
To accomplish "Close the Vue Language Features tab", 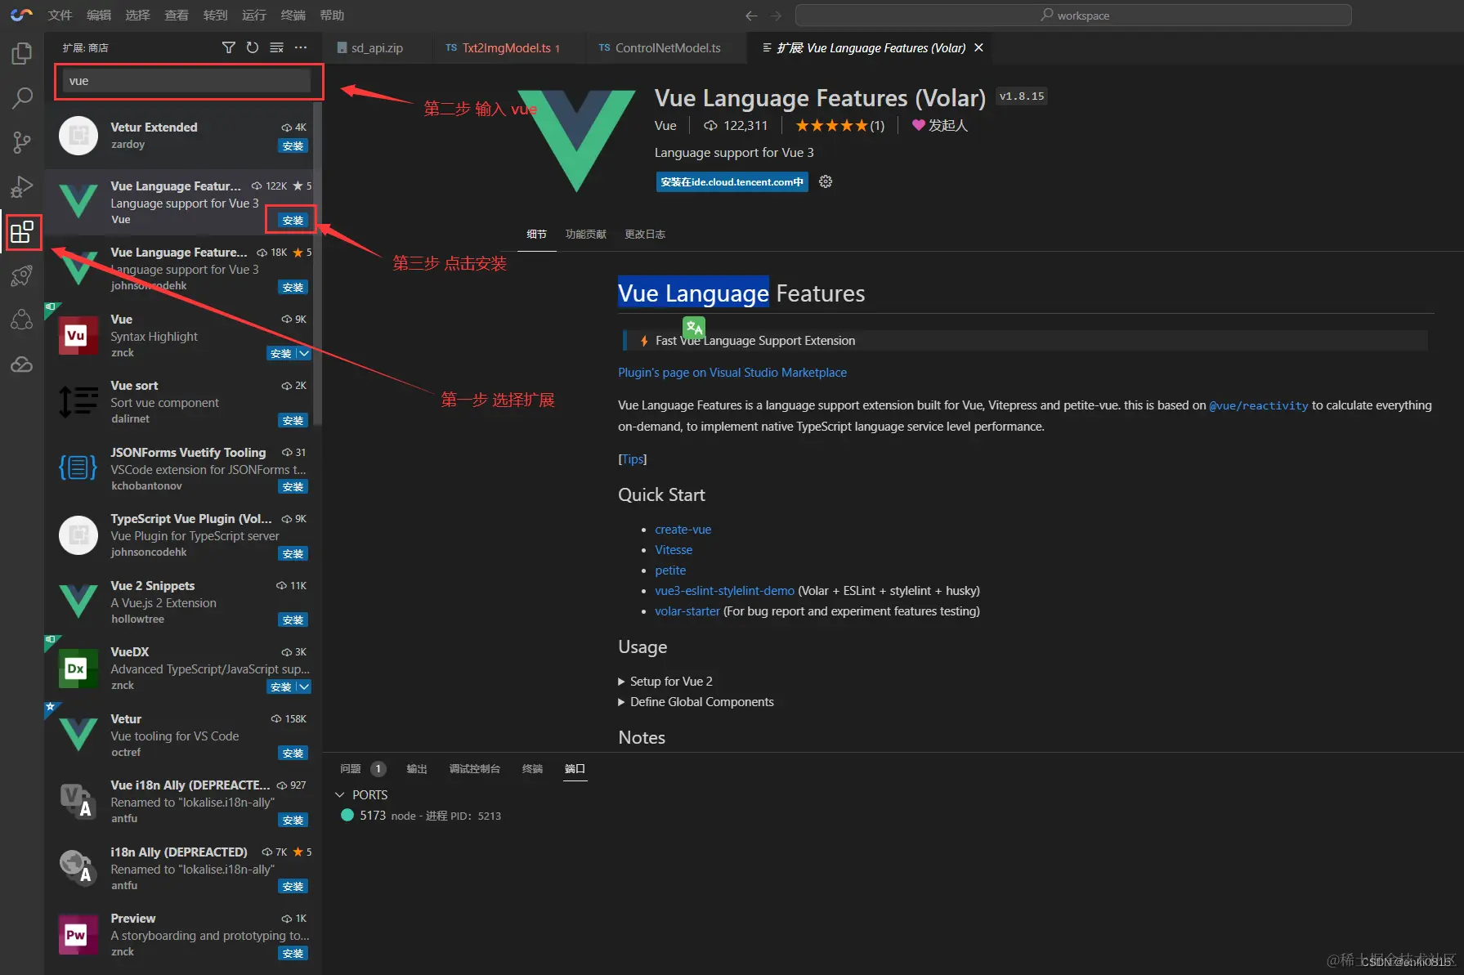I will tap(978, 47).
